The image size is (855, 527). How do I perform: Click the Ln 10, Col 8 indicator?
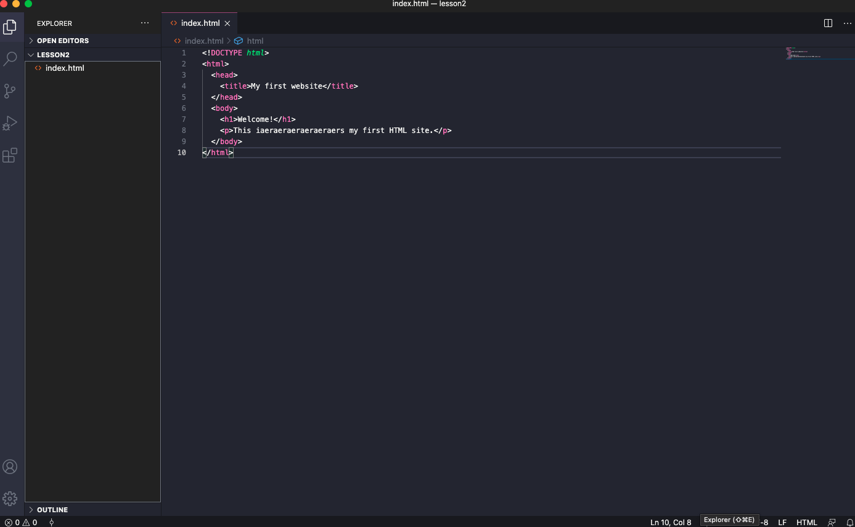[671, 522]
